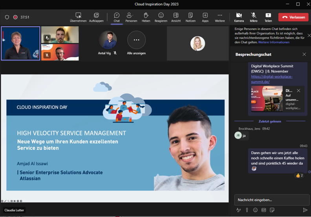Click the Nachricht eingeben message field
This screenshot has height=217, width=311.
point(271,200)
